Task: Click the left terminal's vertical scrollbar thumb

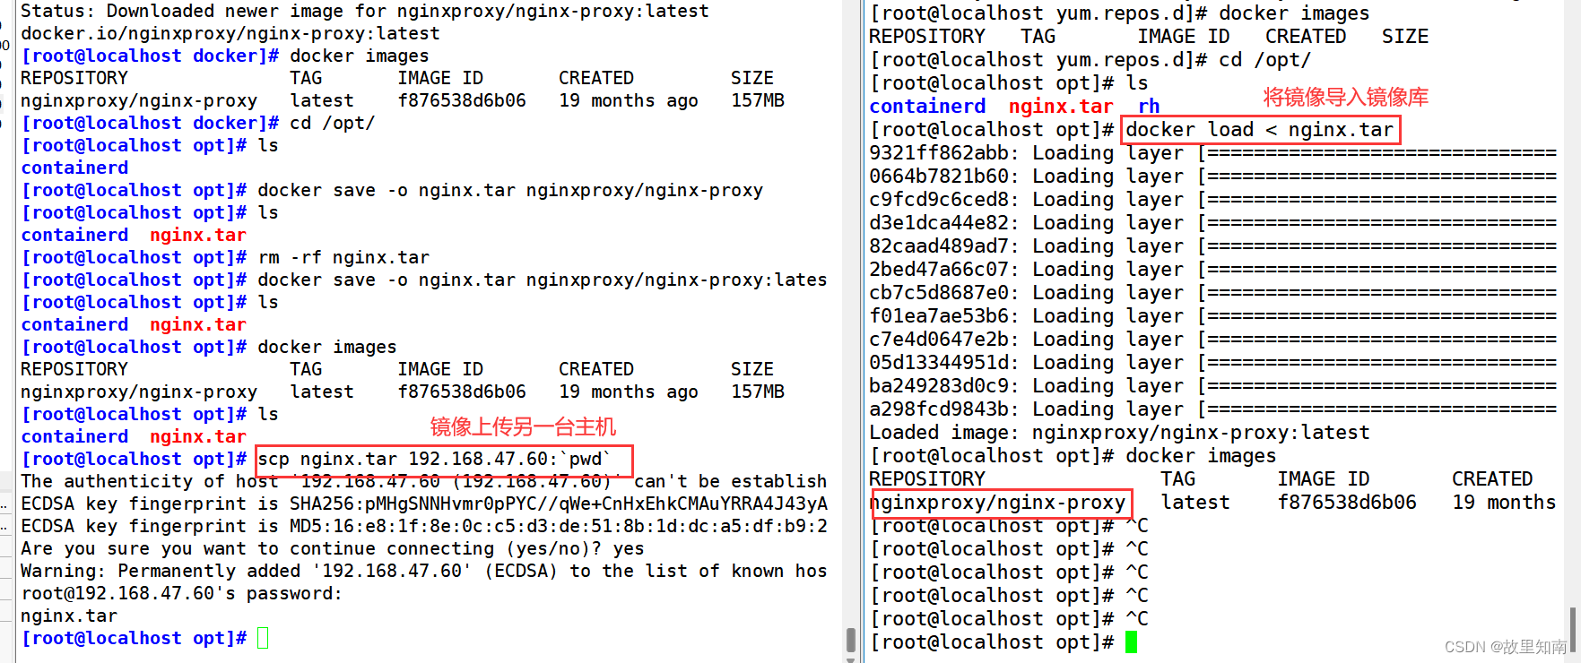Action: point(851,640)
